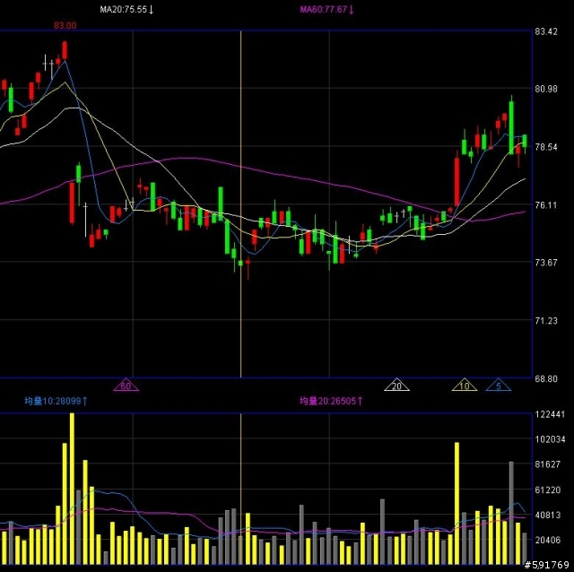This screenshot has height=572, width=574.
Task: Click the 68.80 price axis label
Action: [546, 378]
